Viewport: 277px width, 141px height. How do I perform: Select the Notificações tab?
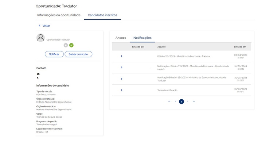(143, 38)
